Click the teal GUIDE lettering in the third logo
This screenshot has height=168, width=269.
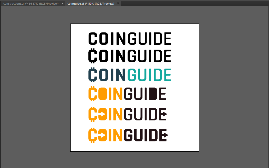[149, 75]
